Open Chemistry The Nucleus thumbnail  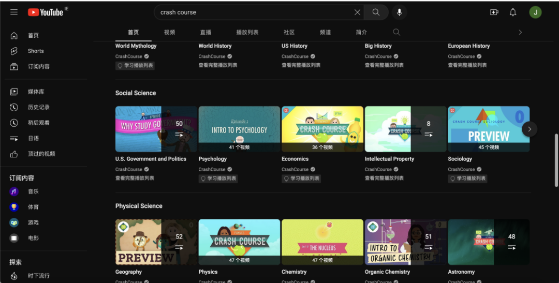pos(322,242)
